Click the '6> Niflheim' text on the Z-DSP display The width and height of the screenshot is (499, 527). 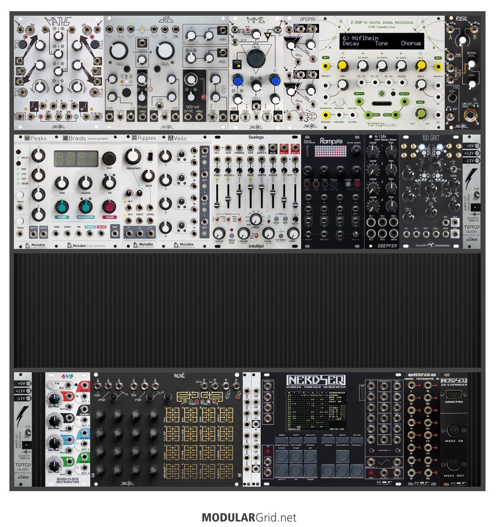[x=360, y=38]
